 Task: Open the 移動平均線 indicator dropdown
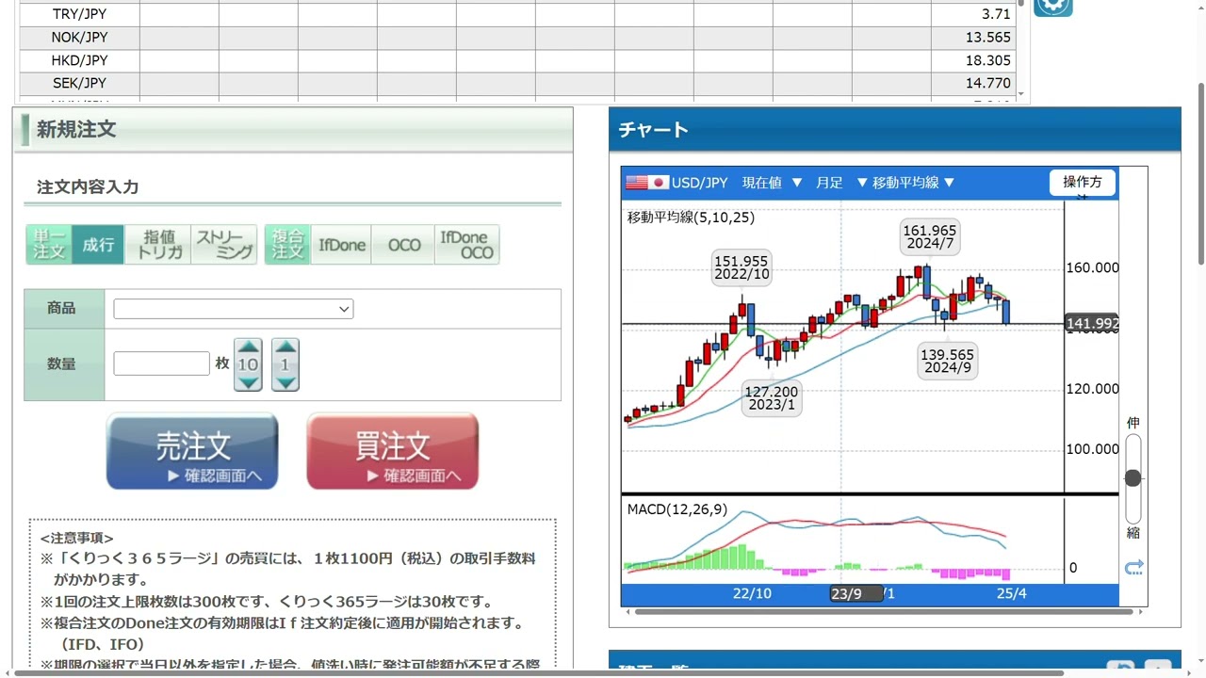(905, 183)
